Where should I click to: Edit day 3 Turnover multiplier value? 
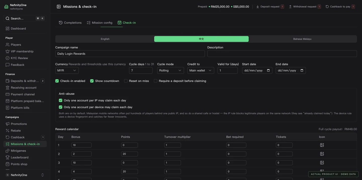click(173, 163)
